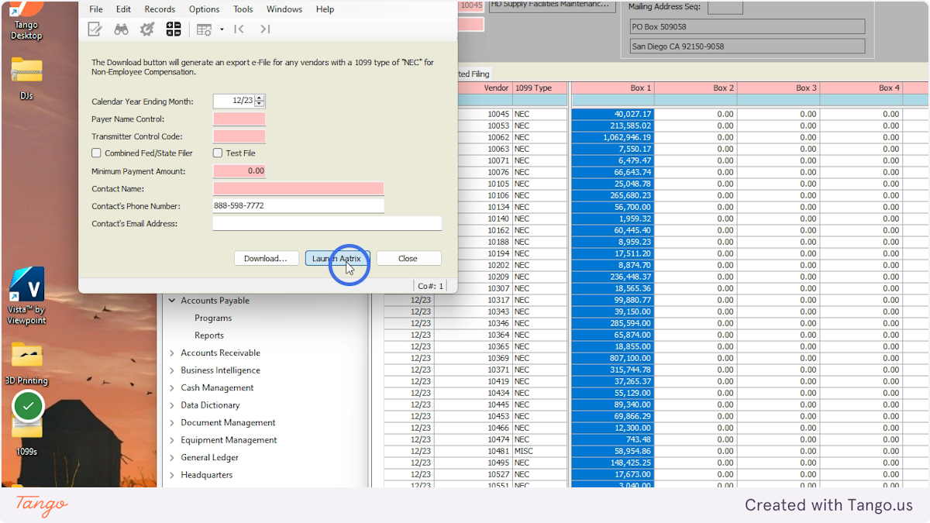
Task: Click the Box 4 column header
Action: [x=861, y=88]
